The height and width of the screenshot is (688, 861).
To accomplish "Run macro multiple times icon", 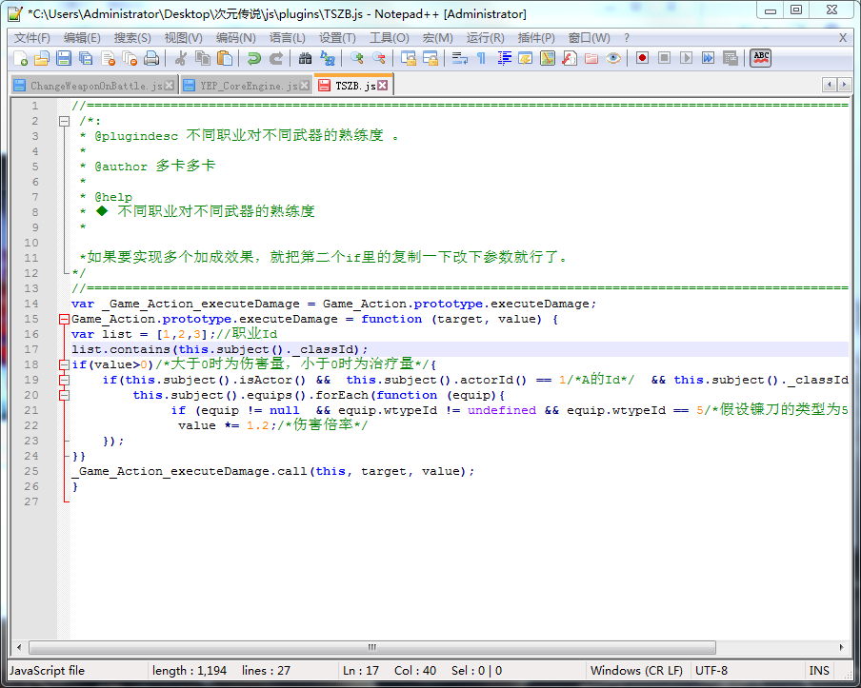I will (709, 58).
